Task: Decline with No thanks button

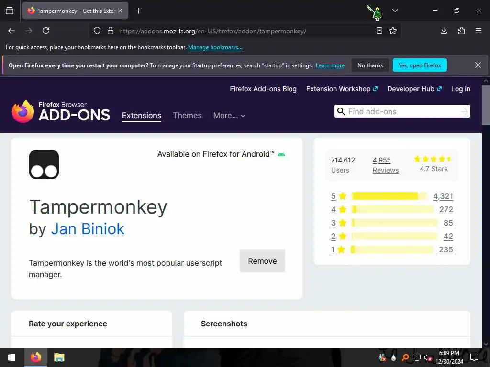Action: coord(370,65)
